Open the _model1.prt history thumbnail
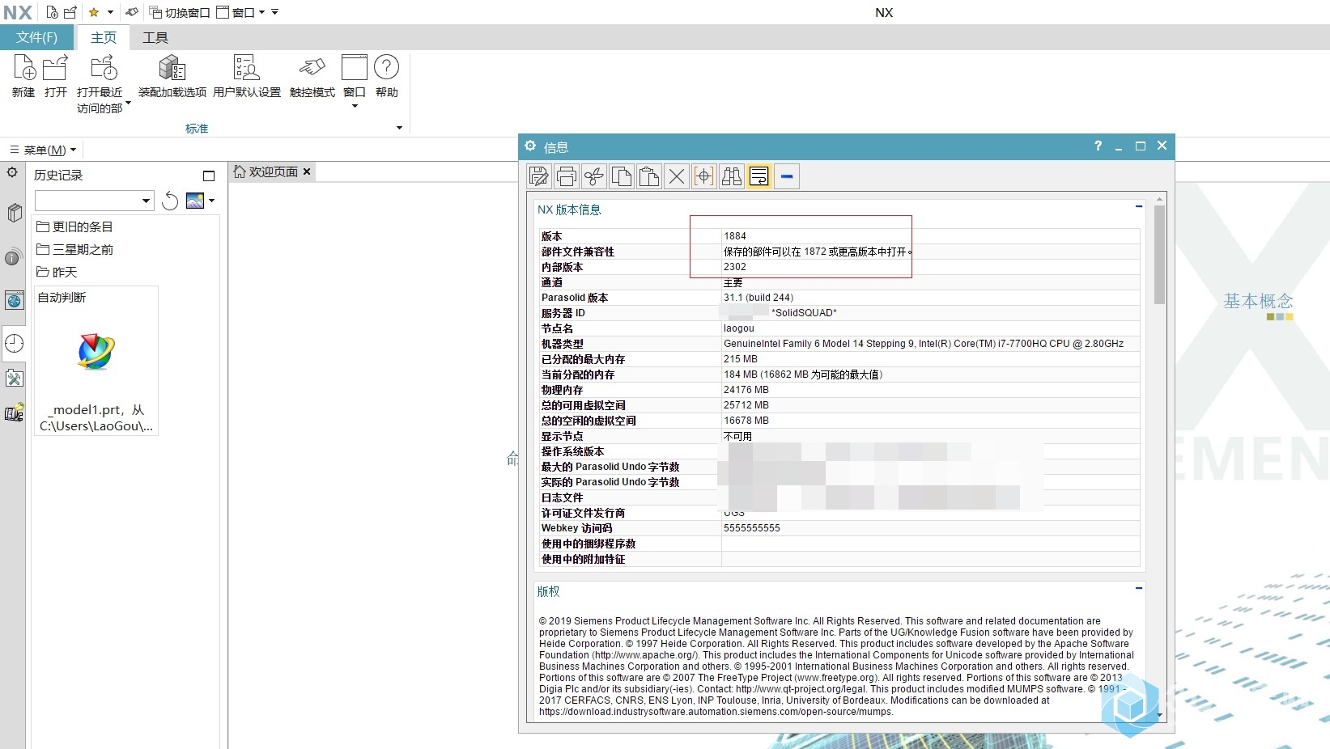Screen dimensions: 1330x749 [96, 362]
